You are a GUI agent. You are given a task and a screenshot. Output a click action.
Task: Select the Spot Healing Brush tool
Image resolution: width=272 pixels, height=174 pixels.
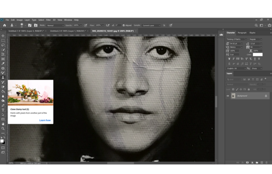[x=3, y=68]
